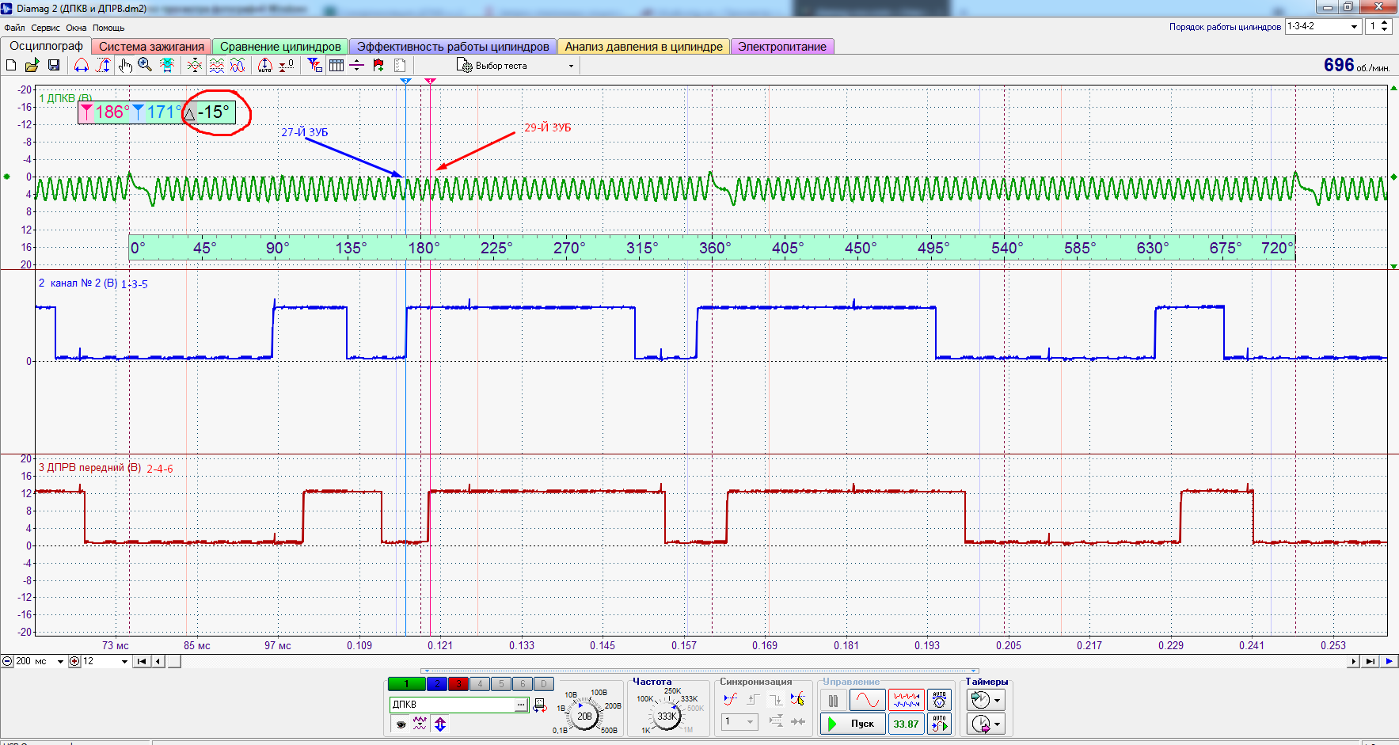The image size is (1399, 745).
Task: Click the teal fit-to-width waveform icon
Action: (167, 65)
